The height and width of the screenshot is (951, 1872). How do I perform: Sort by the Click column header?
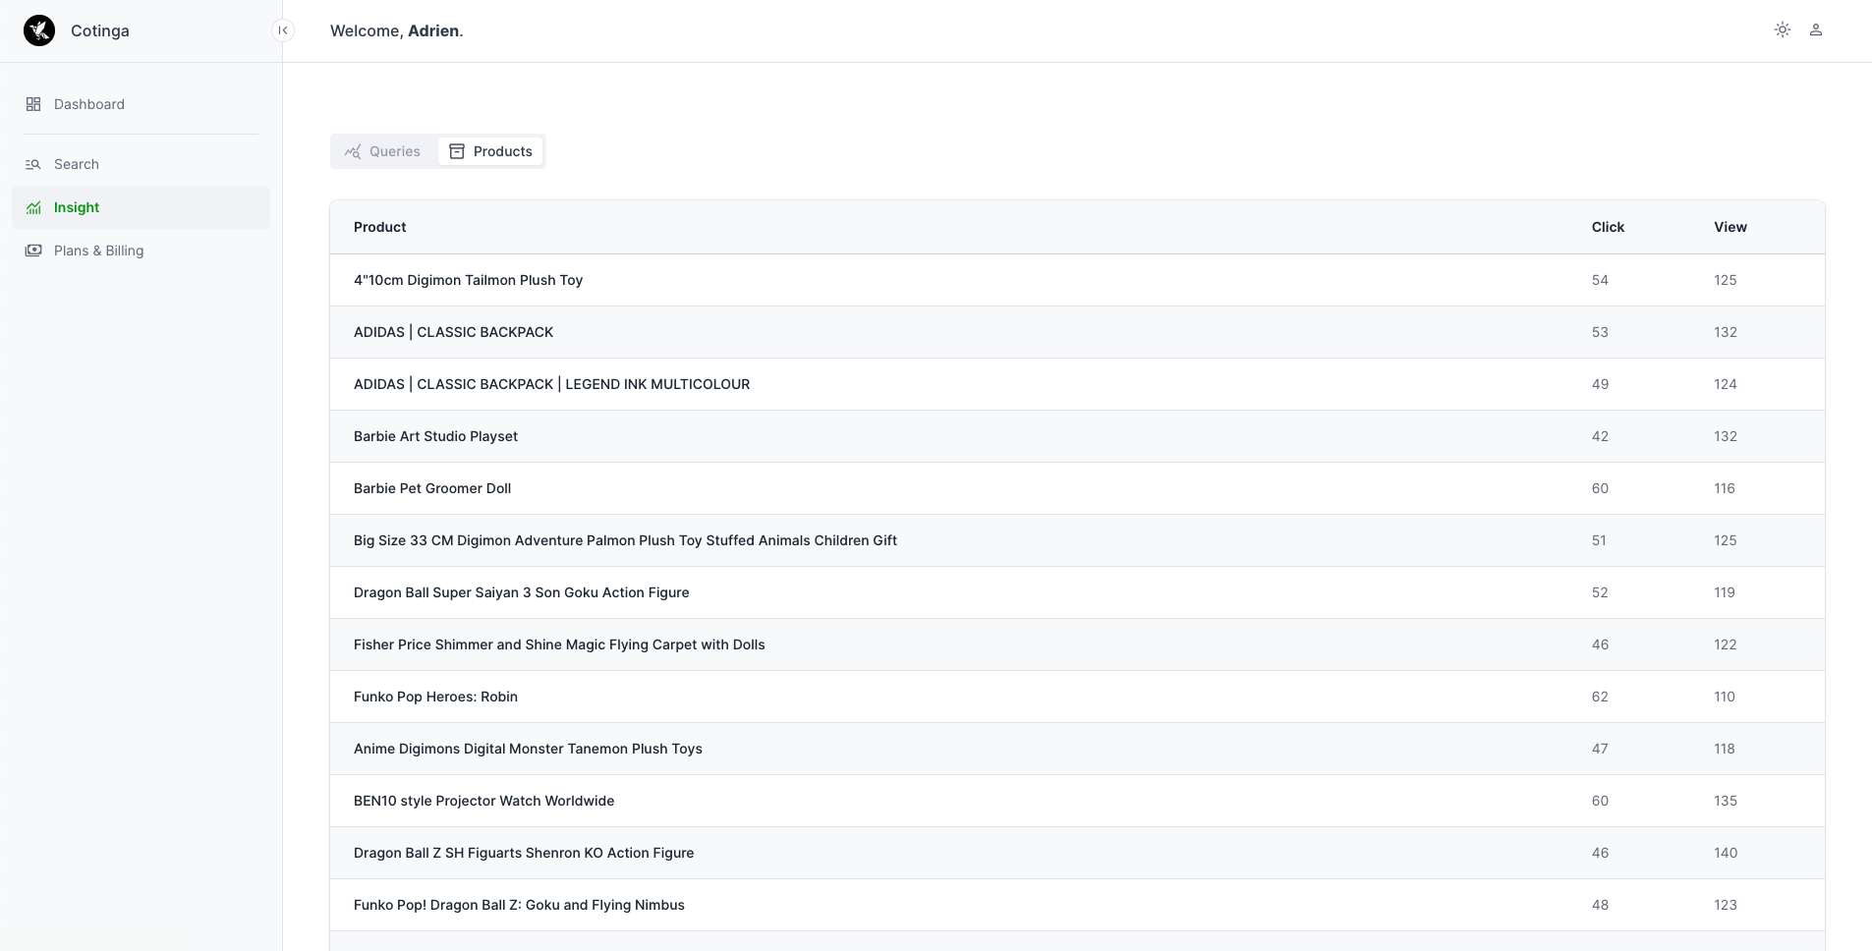pos(1608,227)
